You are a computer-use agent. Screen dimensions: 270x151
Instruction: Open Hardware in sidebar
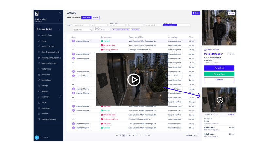click(x=45, y=97)
